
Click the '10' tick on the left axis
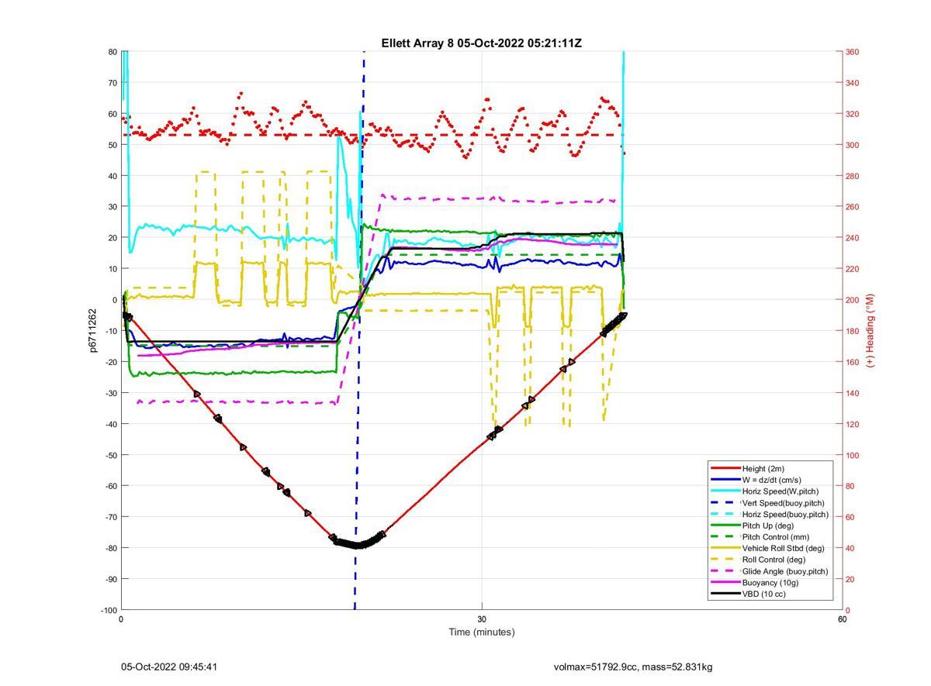(112, 269)
